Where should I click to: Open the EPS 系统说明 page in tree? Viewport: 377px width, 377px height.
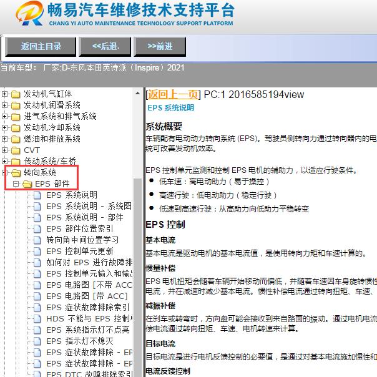point(72,195)
